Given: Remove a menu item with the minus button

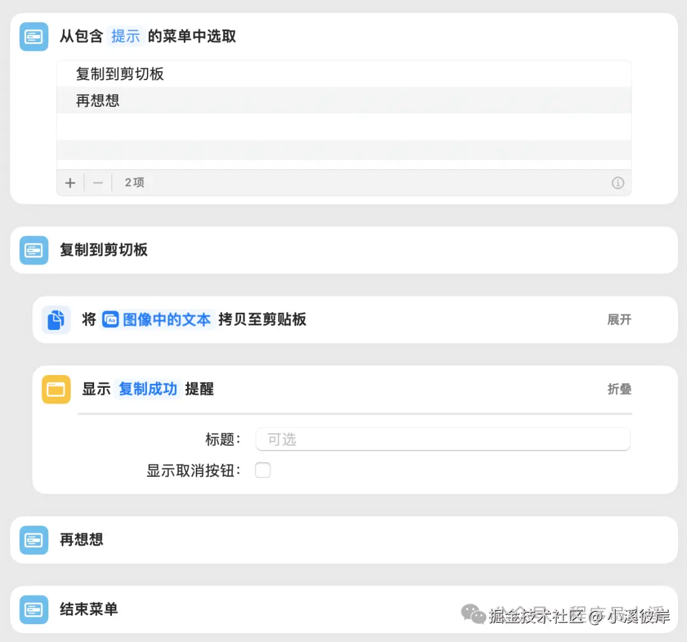Looking at the screenshot, I should click(98, 182).
